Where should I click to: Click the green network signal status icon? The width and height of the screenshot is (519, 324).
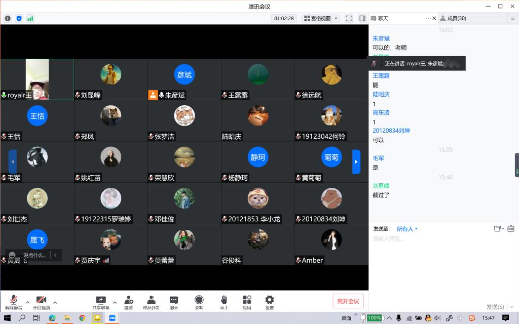pyautogui.click(x=30, y=18)
